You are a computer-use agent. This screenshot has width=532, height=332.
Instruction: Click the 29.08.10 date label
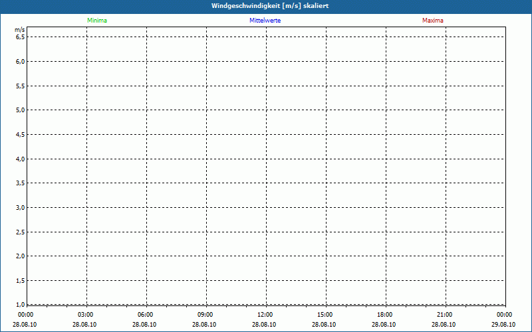503,325
